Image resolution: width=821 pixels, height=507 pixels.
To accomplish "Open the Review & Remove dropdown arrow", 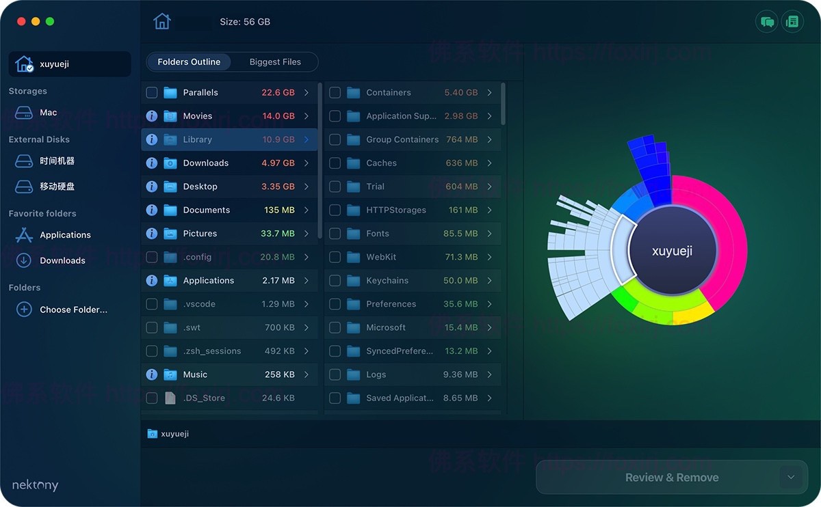I will (x=791, y=477).
